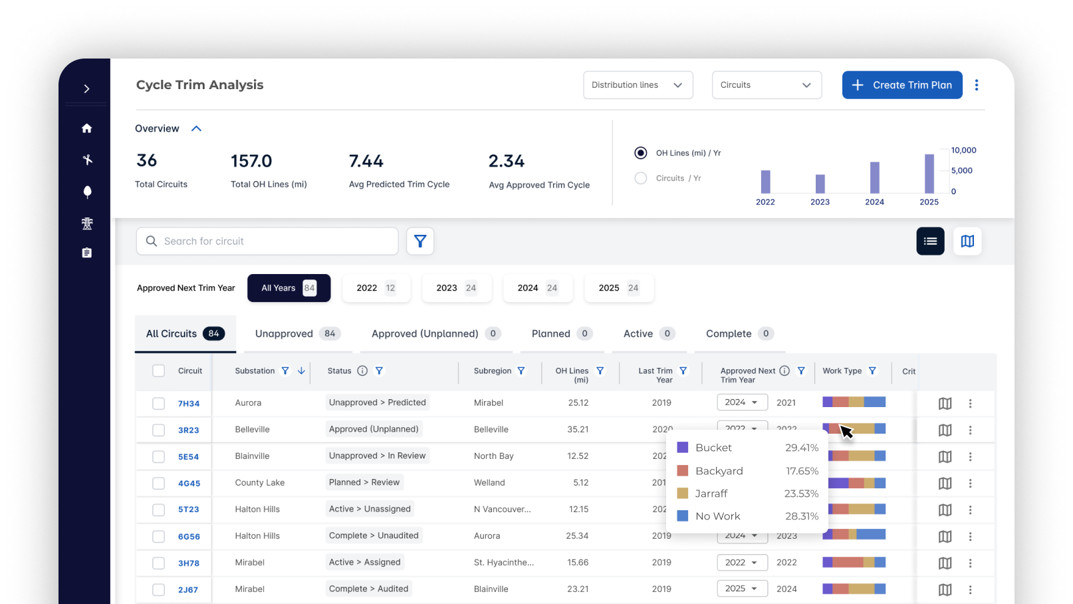Show map for circuit 7H34 row
Image resolution: width=1073 pixels, height=604 pixels.
click(x=945, y=403)
